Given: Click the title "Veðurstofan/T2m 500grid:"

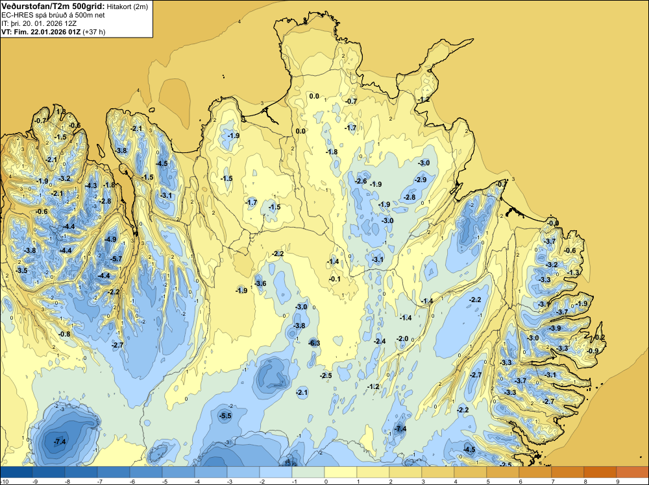Looking at the screenshot, I should tap(53, 6).
